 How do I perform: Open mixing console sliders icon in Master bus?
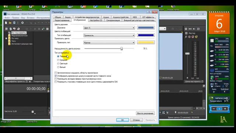pos(198,29)
